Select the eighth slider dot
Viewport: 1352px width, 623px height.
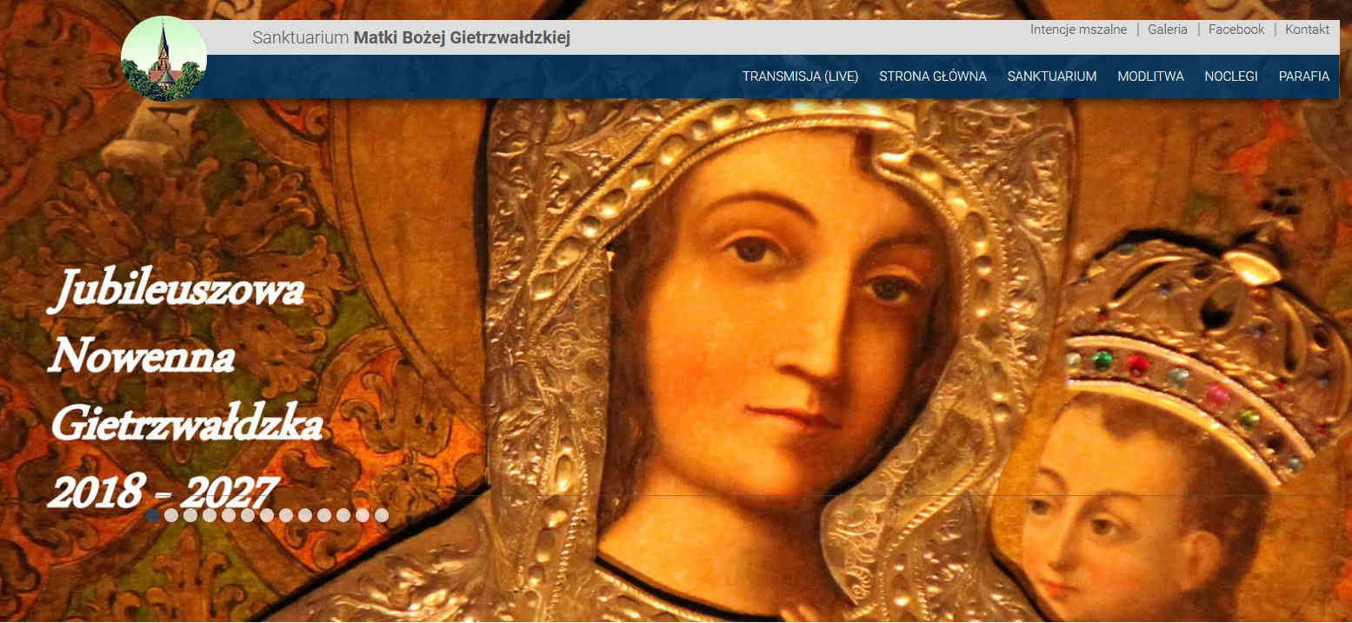286,515
